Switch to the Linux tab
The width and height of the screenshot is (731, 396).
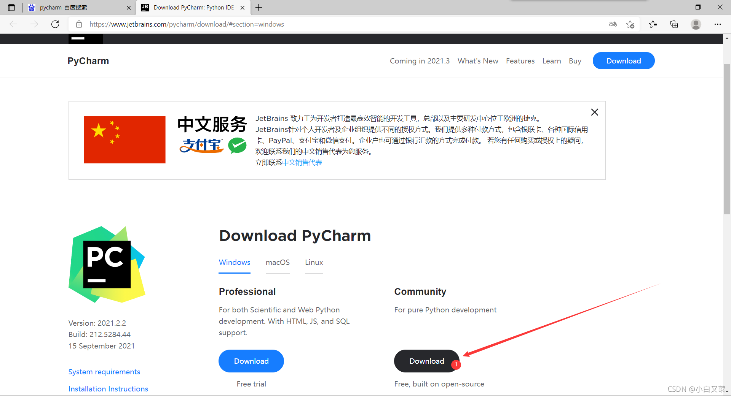pos(314,263)
